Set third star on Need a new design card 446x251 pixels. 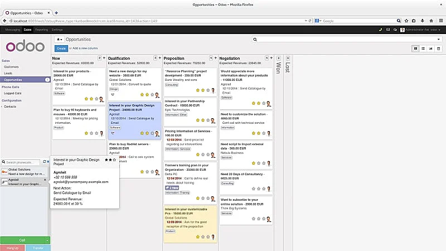click(x=152, y=94)
